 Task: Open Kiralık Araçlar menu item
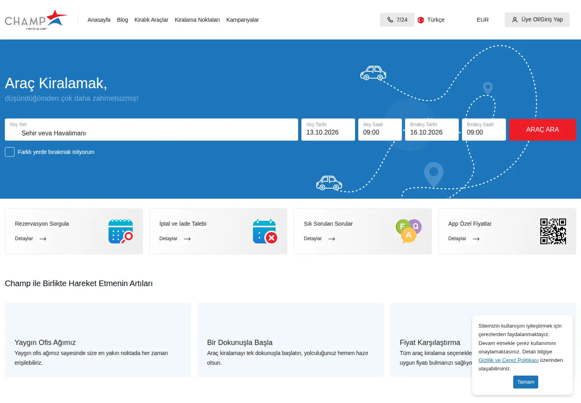point(151,20)
